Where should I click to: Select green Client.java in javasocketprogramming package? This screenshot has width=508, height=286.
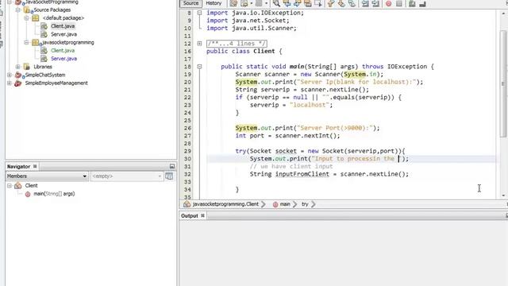63,50
